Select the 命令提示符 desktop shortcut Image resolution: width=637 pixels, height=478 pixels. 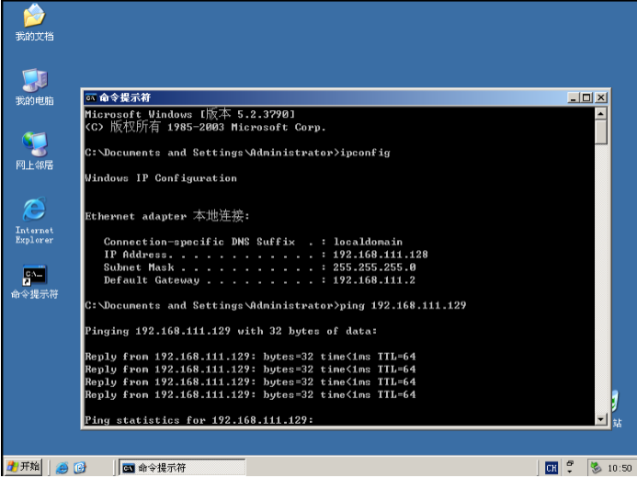(x=34, y=282)
